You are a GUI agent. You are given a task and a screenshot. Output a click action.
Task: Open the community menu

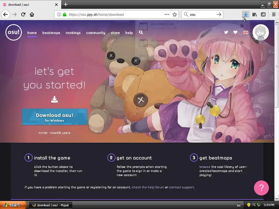[96, 33]
